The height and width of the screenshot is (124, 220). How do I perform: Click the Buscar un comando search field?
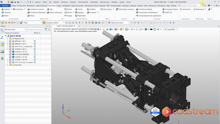(x=192, y=6)
